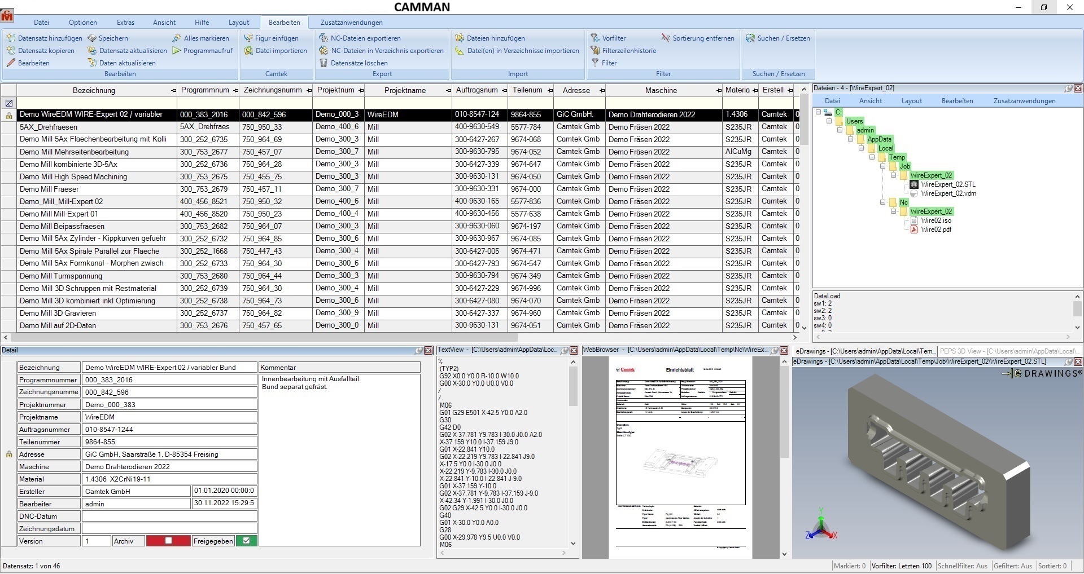Click the Hilfe ribbon tab
Screen dimensions: 1084x574
tap(202, 23)
